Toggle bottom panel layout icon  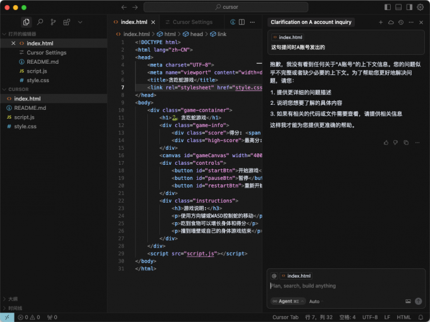(398, 7)
